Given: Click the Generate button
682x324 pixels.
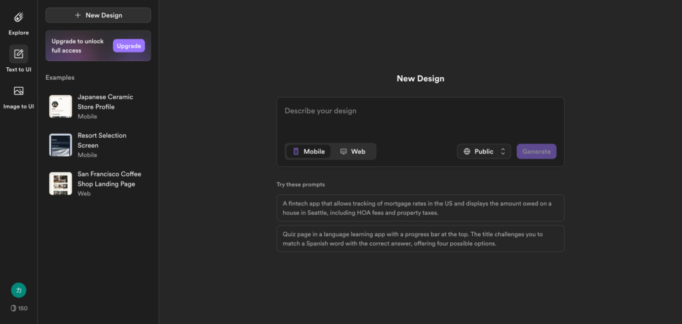Looking at the screenshot, I should click(536, 152).
